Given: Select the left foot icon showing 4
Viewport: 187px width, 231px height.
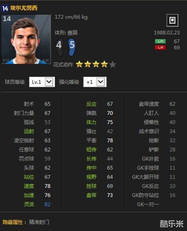Looking at the screenshot, I should coord(59,47).
